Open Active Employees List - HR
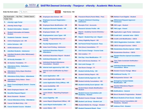 tap(17, 41)
